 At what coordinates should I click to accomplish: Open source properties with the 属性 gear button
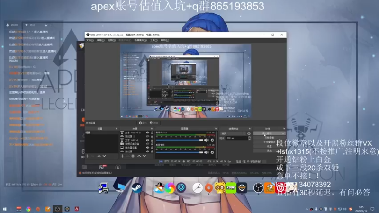tap(143, 123)
